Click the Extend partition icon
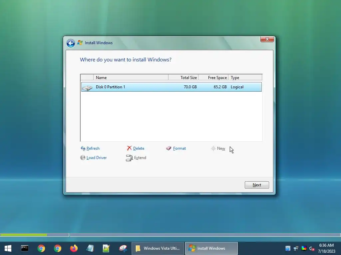Screen dimensions: 341x255 [x=129, y=158]
